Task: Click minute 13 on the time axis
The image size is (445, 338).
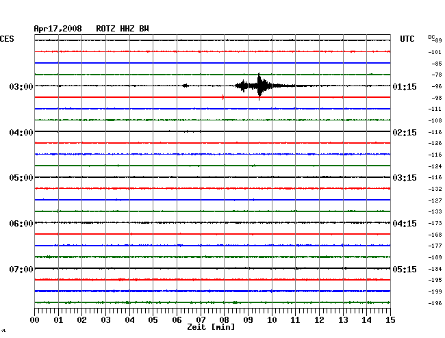Action: pyautogui.click(x=343, y=320)
